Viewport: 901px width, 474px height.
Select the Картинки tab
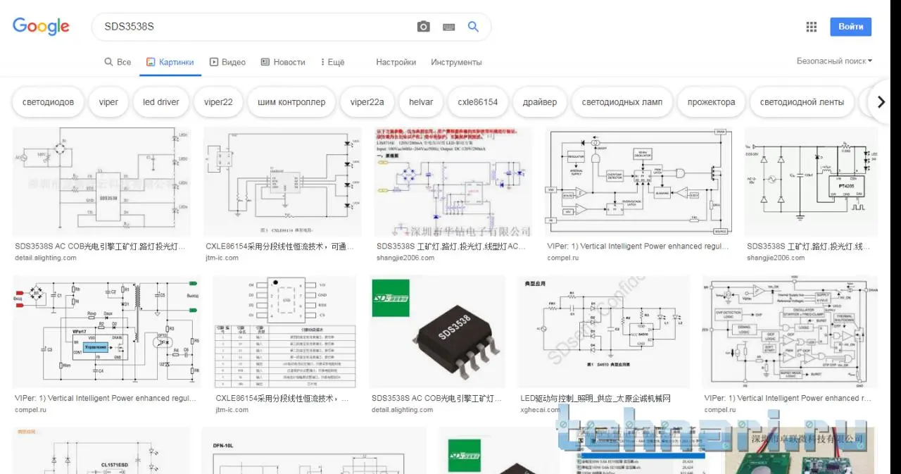pos(170,62)
